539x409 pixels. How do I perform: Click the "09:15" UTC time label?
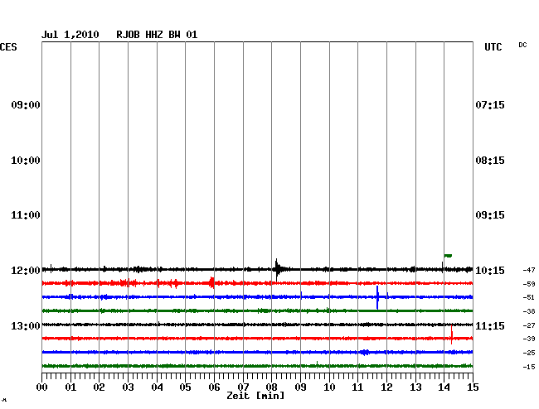point(490,215)
